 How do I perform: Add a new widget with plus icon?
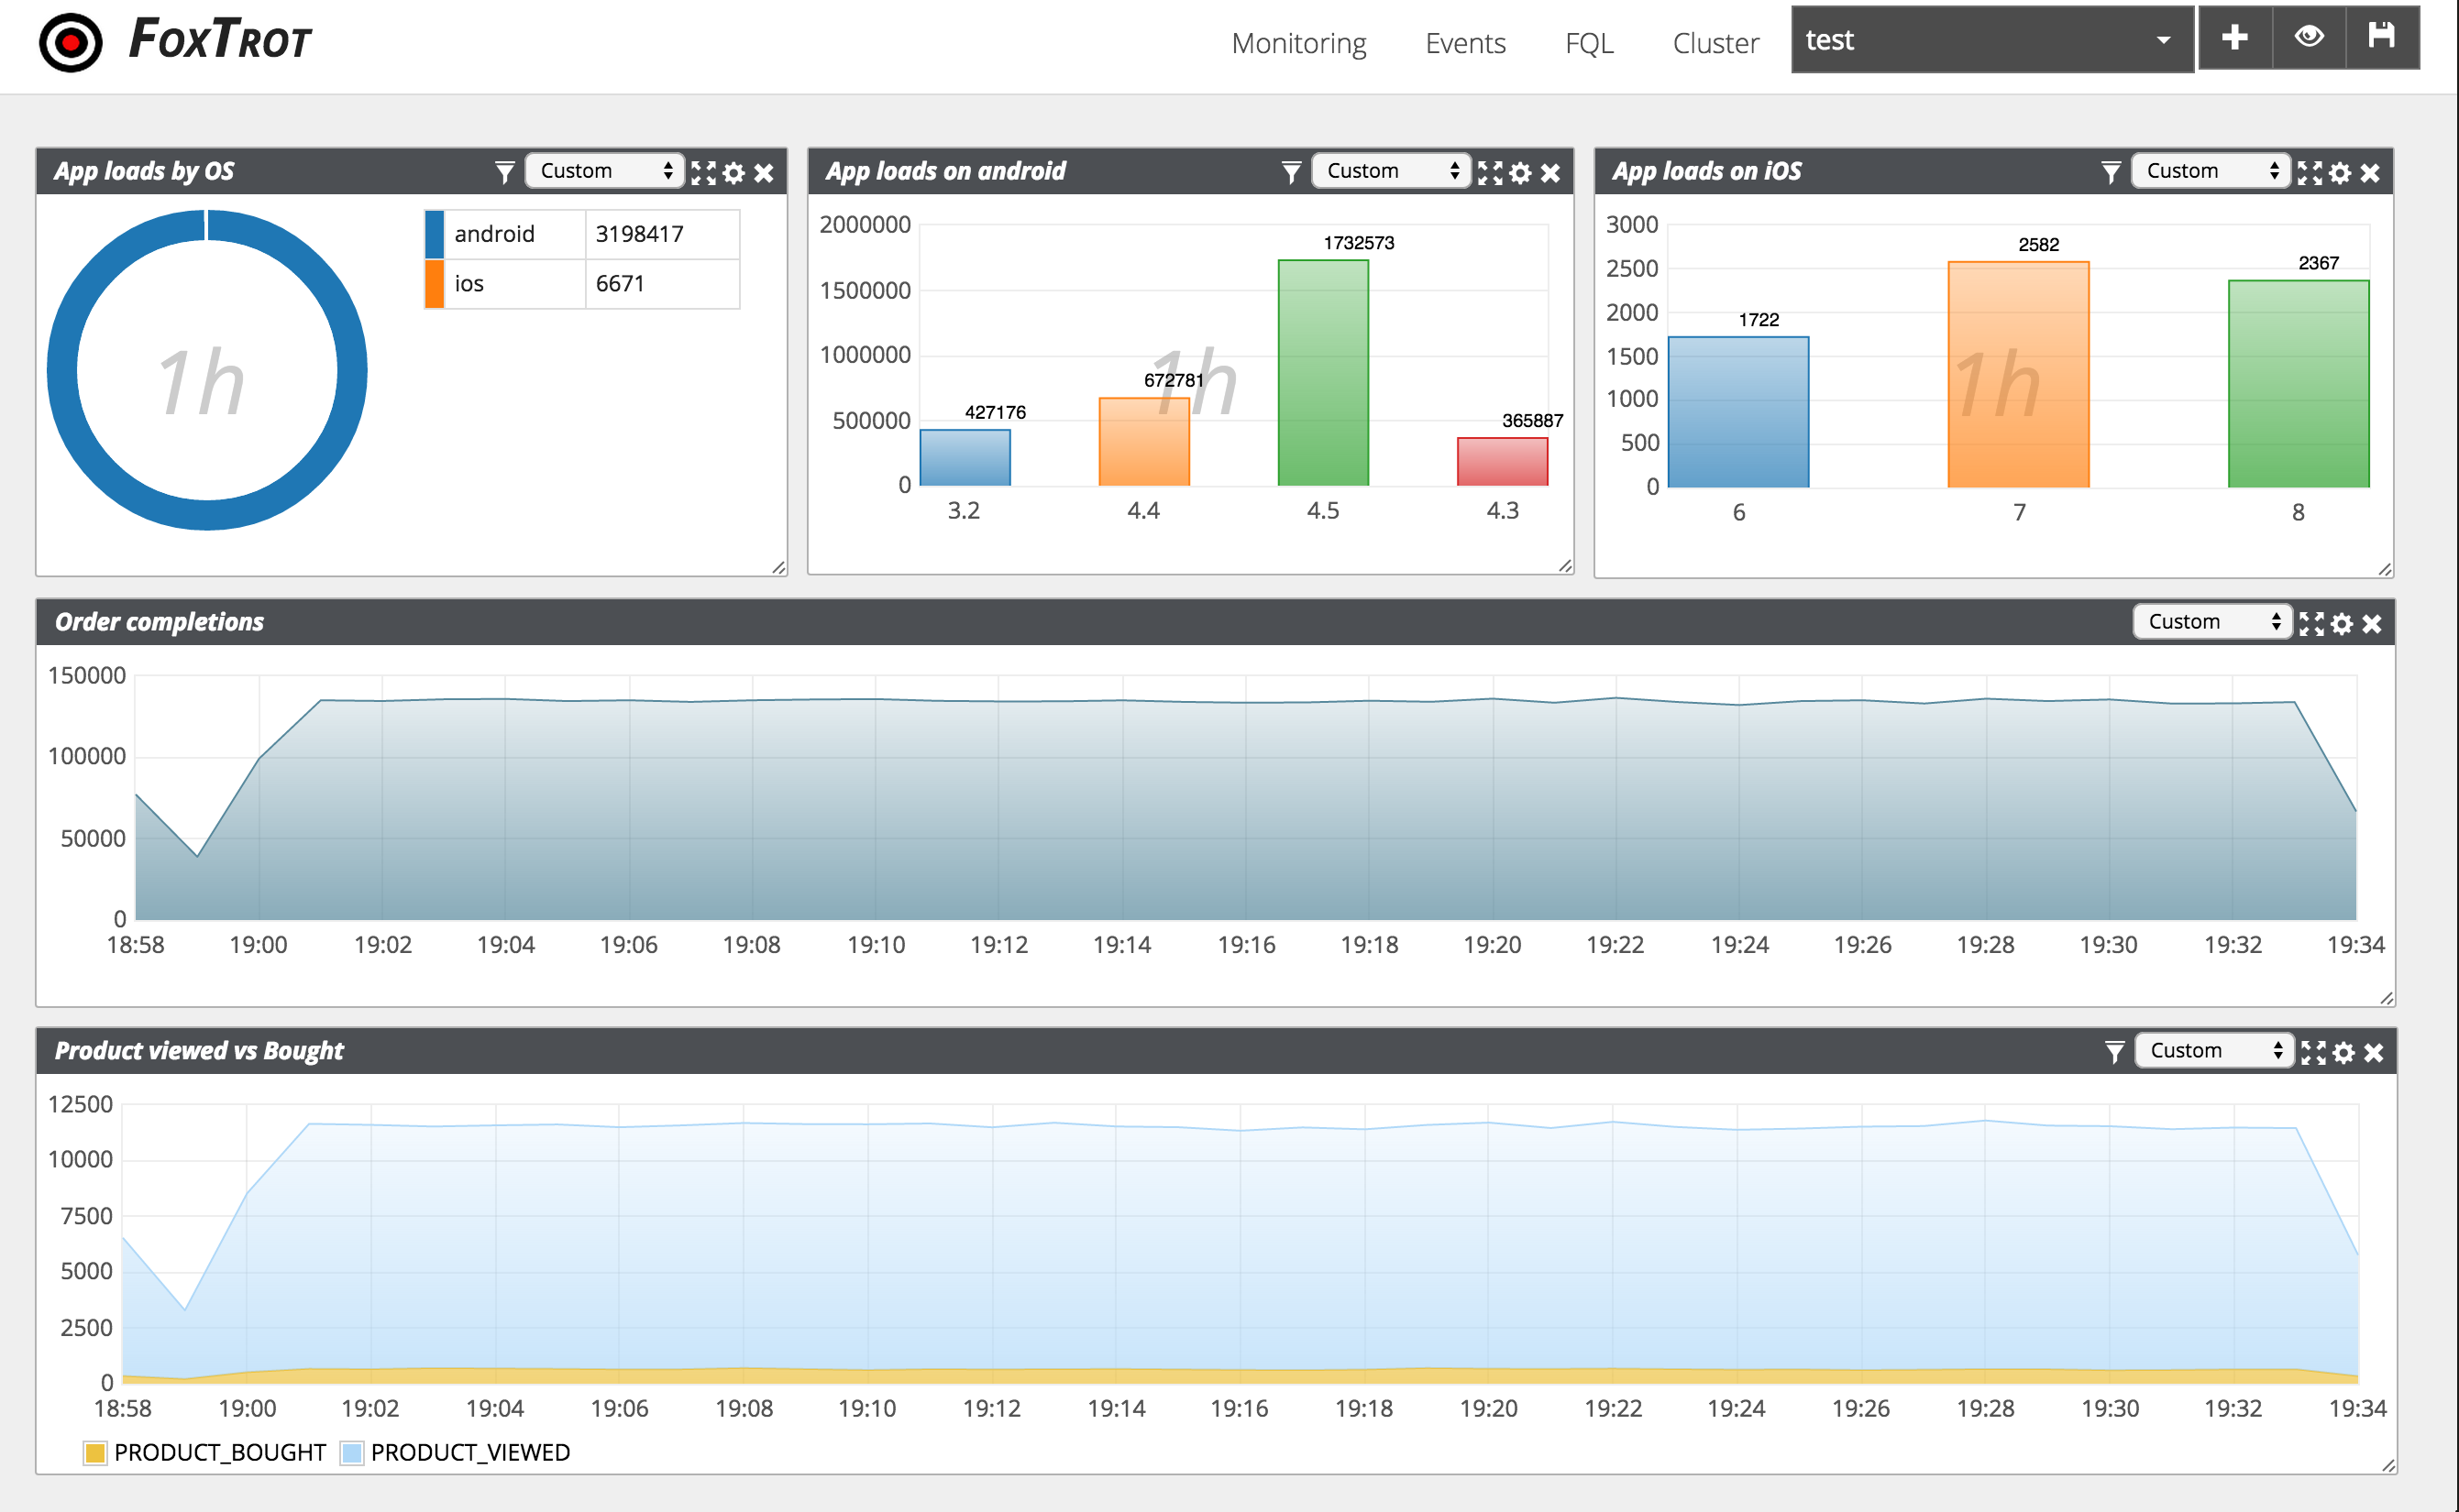coord(2233,38)
